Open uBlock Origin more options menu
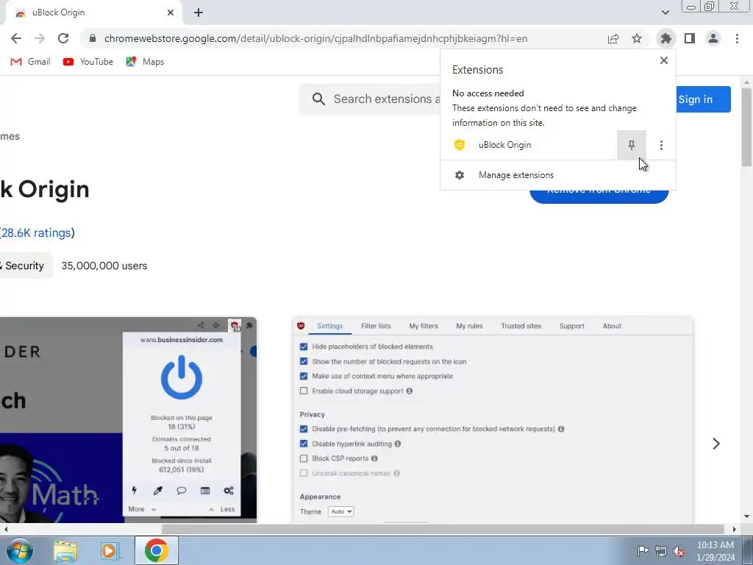 [661, 145]
